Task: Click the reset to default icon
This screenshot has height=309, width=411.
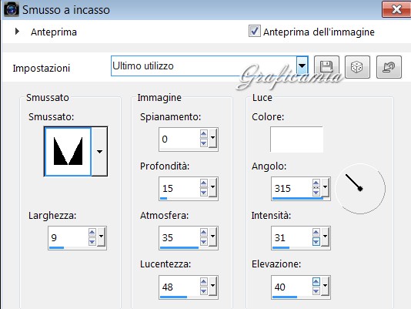Action: [389, 67]
